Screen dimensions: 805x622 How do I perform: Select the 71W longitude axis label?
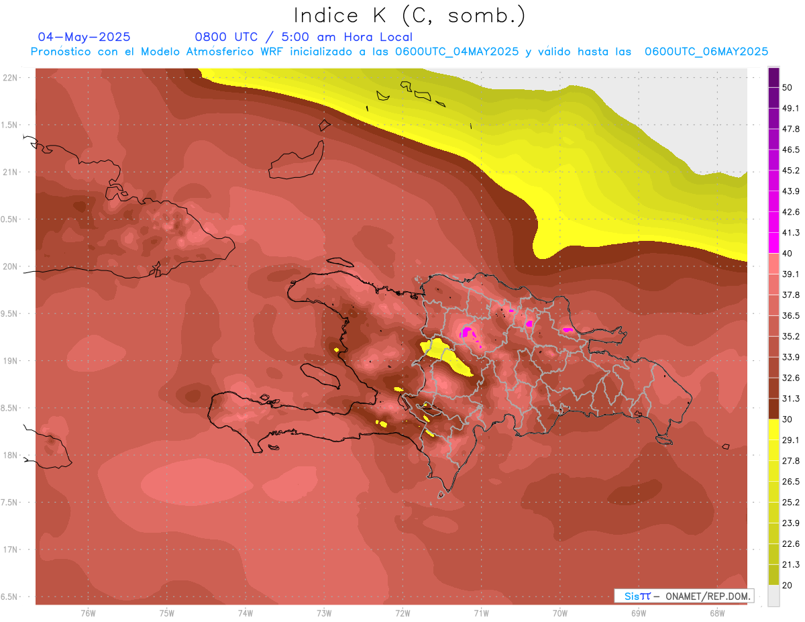pos(481,613)
